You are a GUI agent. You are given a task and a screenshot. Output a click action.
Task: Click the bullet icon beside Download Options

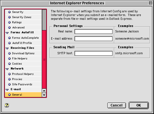[x=9, y=53]
